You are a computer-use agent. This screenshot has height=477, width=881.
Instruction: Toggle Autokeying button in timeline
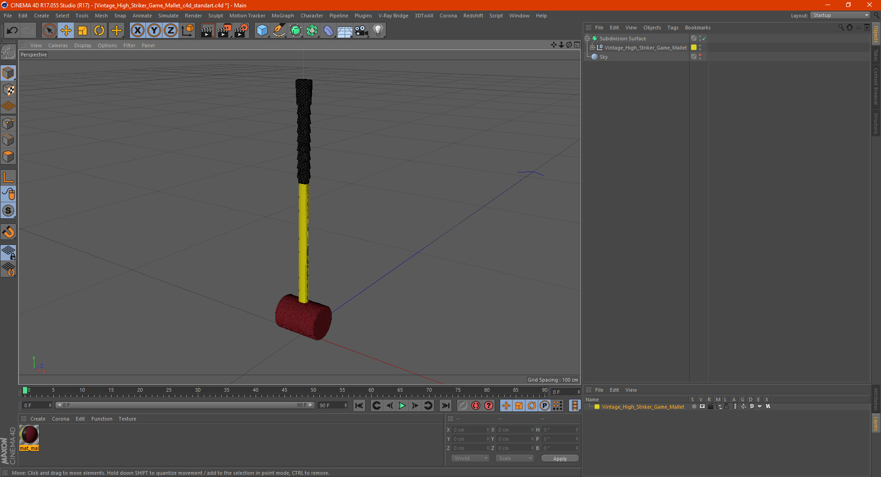476,405
